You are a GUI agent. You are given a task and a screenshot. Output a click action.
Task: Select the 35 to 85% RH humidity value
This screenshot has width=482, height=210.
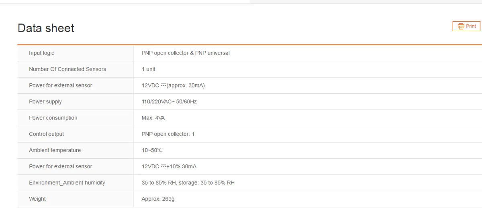[x=188, y=183]
